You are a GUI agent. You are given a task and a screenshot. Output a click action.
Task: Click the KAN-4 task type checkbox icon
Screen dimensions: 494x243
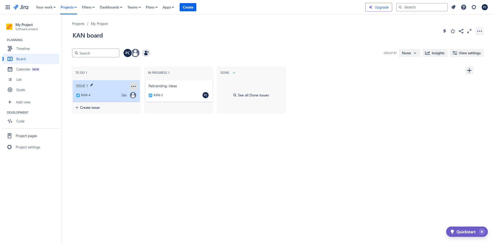[78, 95]
